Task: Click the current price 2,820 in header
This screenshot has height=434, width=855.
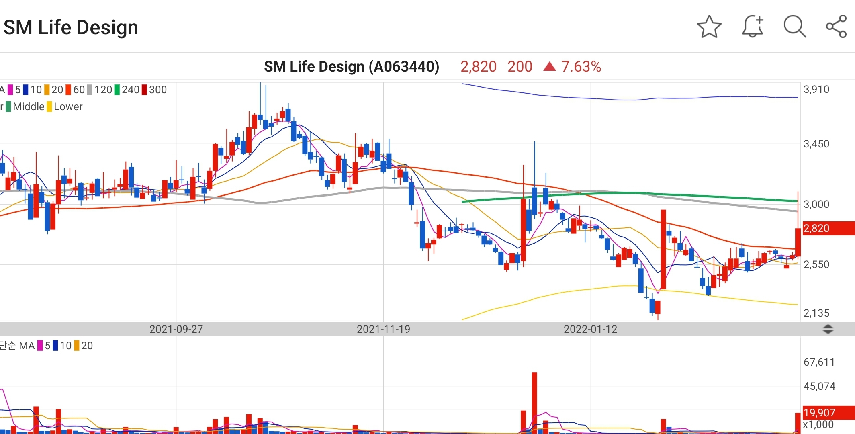Action: [x=479, y=66]
